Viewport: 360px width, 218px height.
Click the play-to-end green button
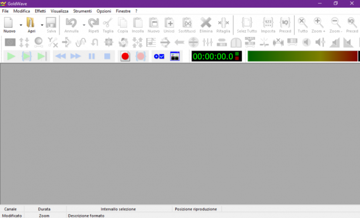click(x=42, y=56)
